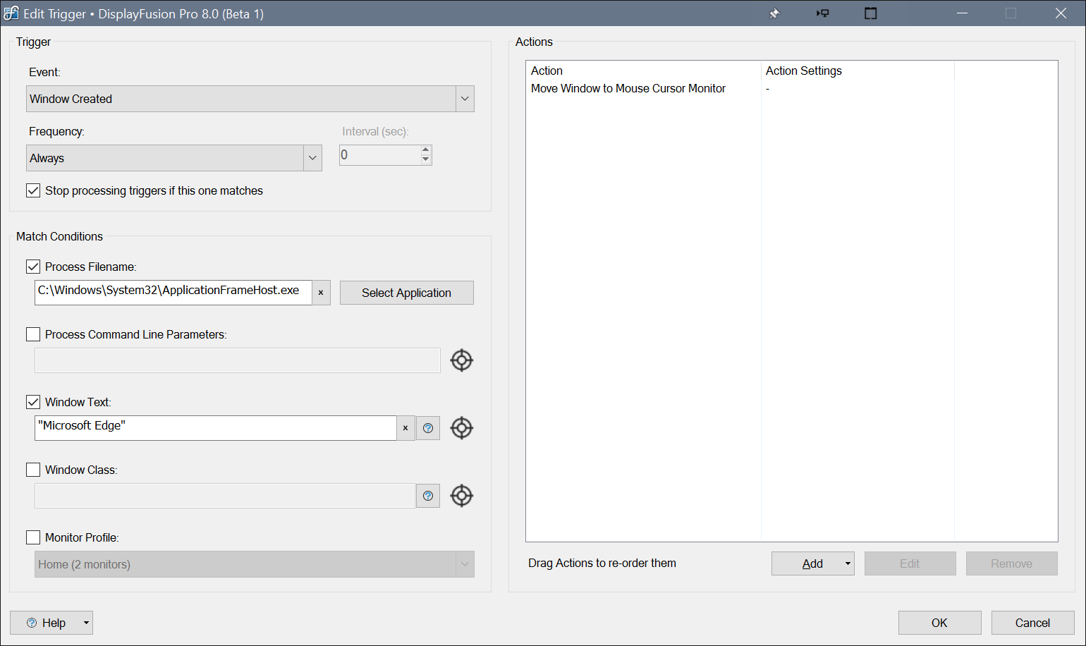Clear the Process Filename field with x
The height and width of the screenshot is (646, 1086).
click(x=321, y=293)
